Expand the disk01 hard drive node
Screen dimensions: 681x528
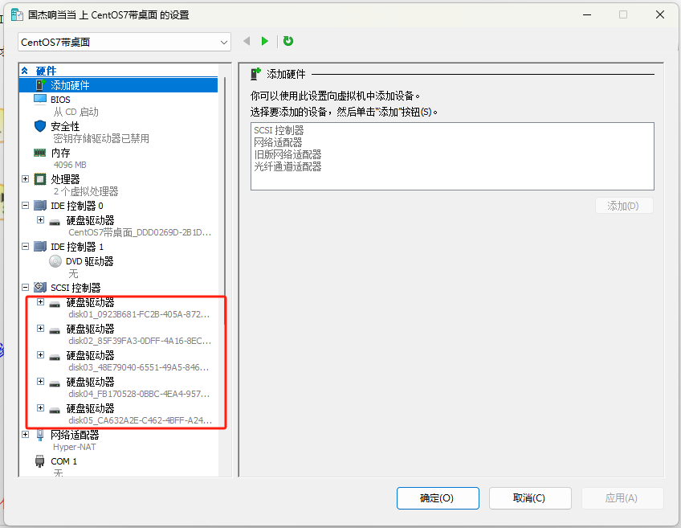point(40,301)
